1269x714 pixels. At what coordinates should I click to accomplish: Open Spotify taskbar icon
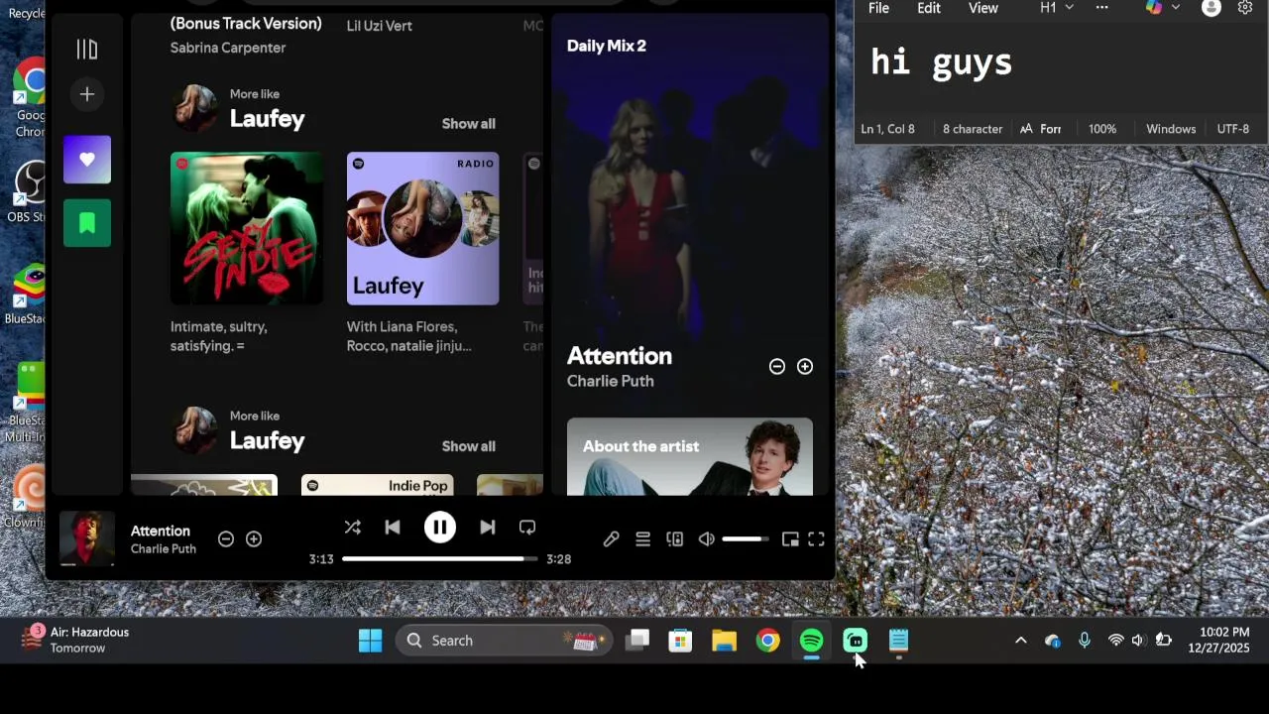pos(811,641)
